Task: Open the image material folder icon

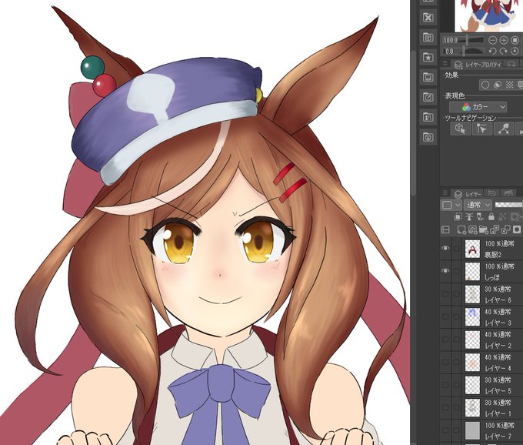Action: click(x=428, y=77)
